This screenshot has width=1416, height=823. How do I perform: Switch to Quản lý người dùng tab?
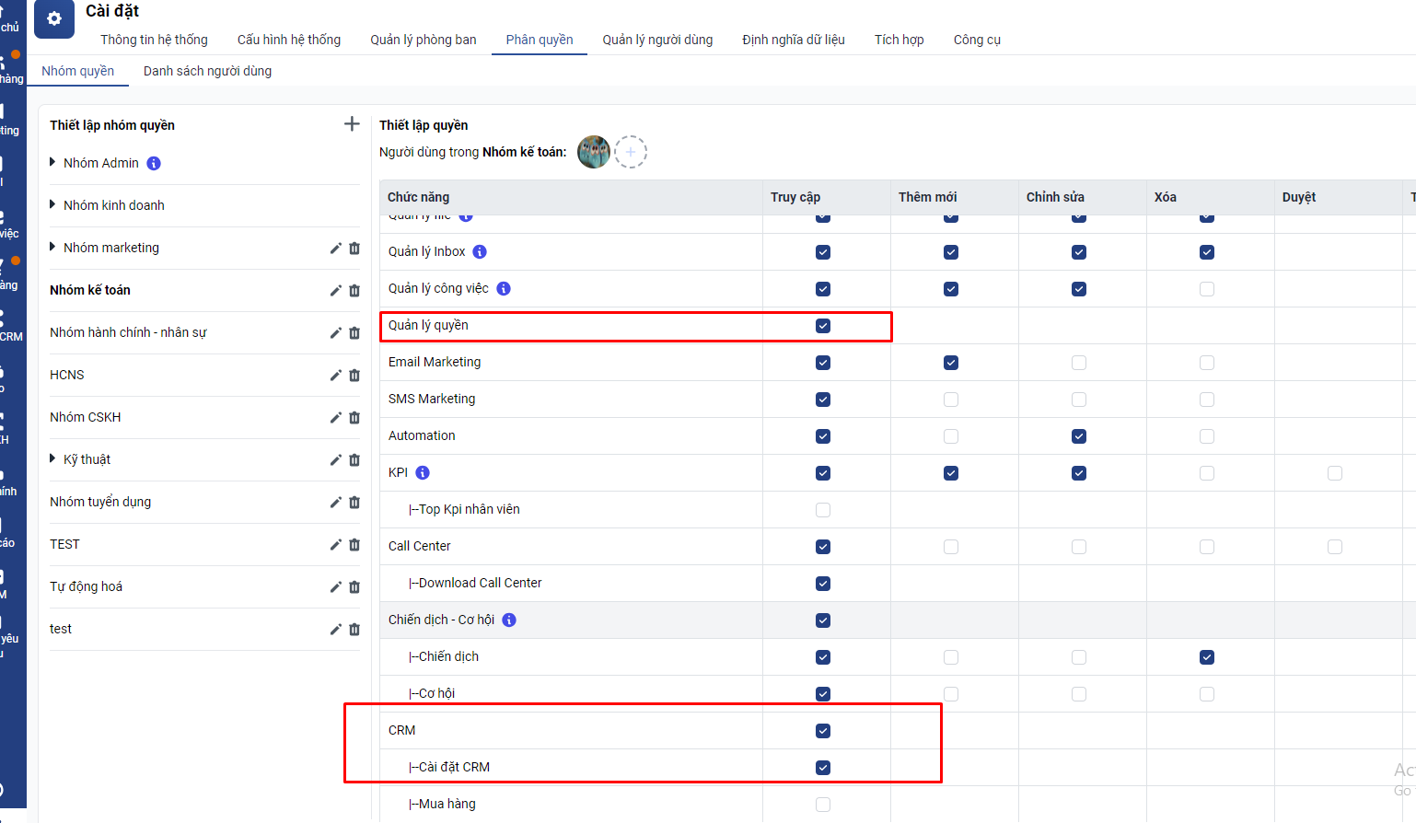click(x=657, y=40)
